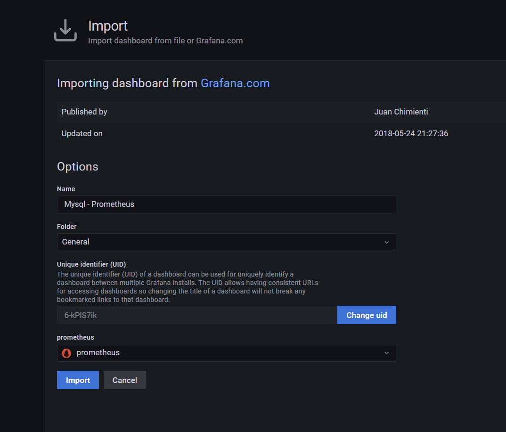Viewport: 506px width, 432px height.
Task: Click the blue Import button
Action: coord(78,380)
